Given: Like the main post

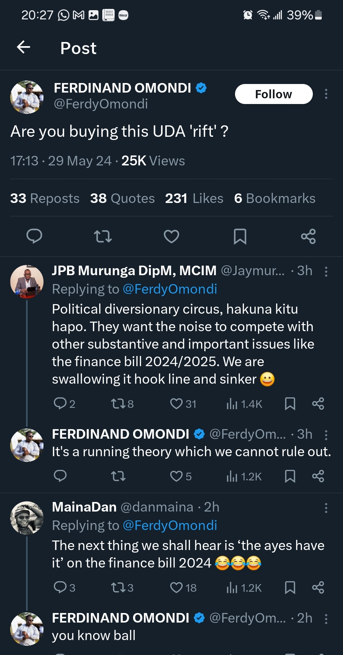Looking at the screenshot, I should point(171,236).
